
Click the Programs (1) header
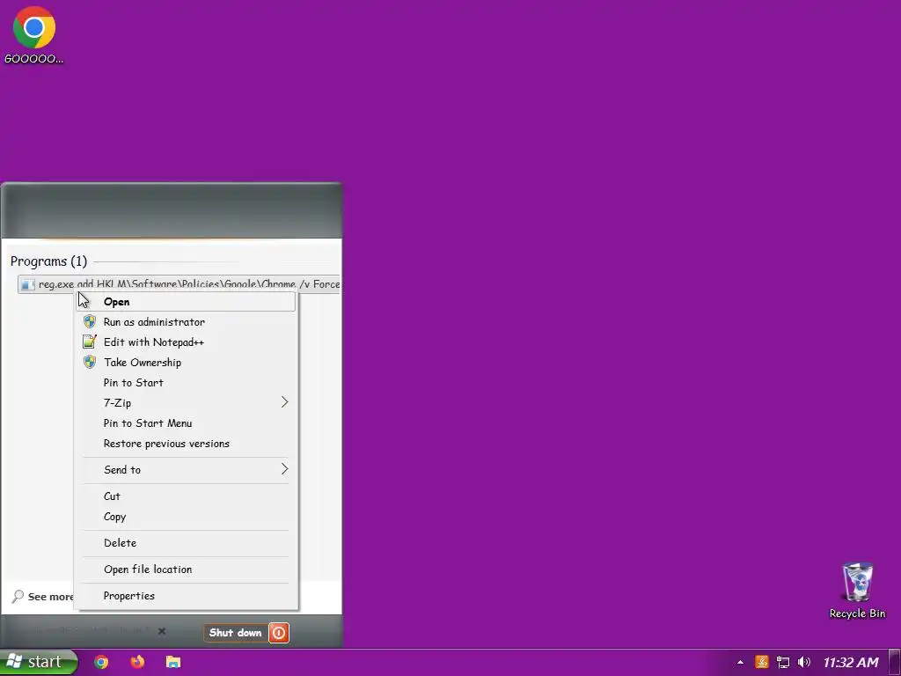(49, 261)
